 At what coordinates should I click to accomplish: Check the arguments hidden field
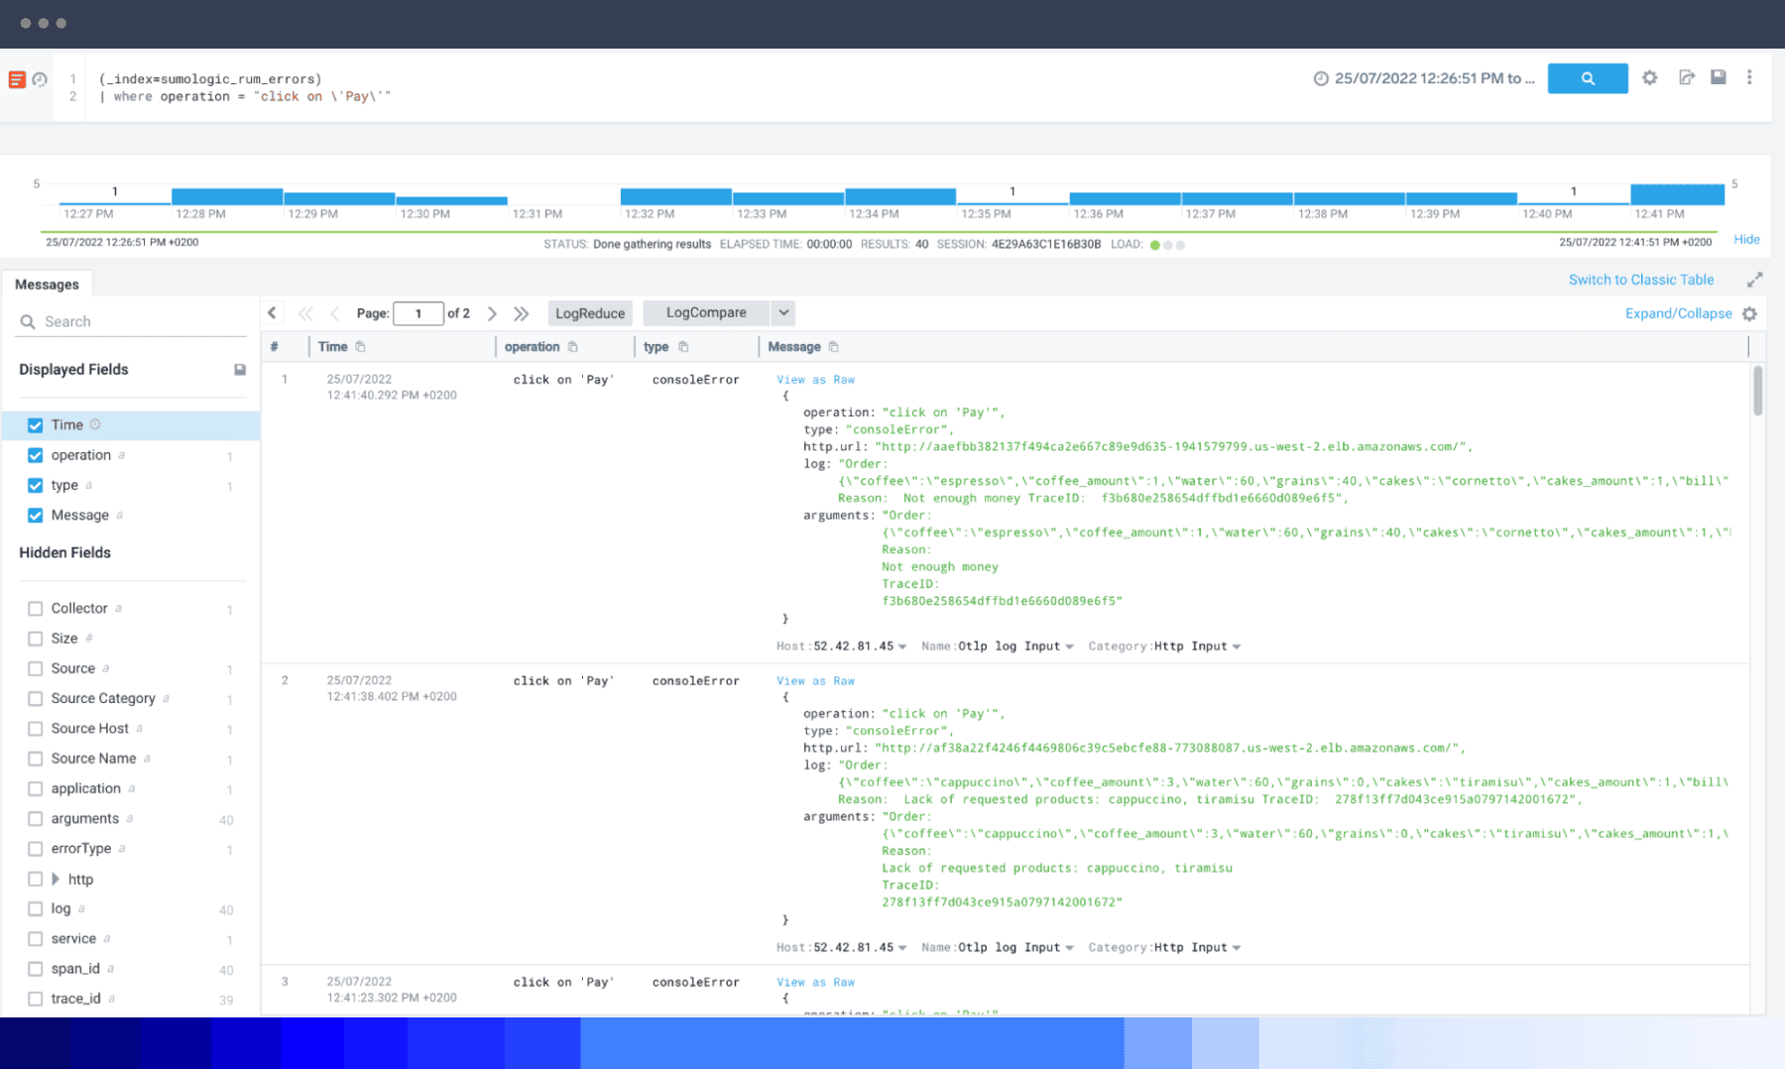click(x=36, y=819)
